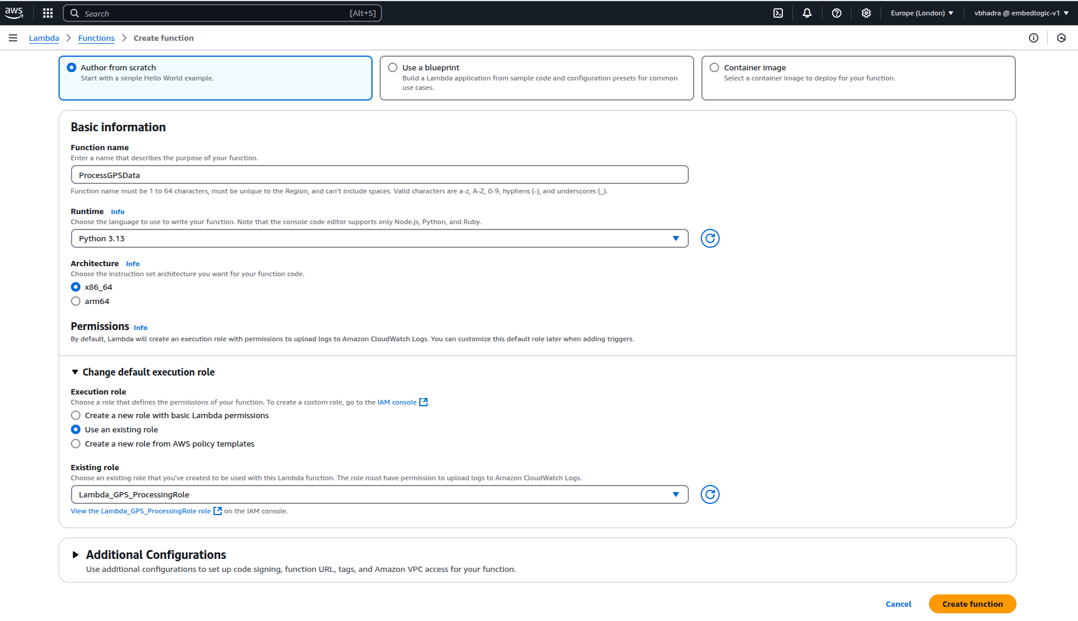Image resolution: width=1078 pixels, height=621 pixels.
Task: Open the Europe (London) region menu
Action: tap(921, 13)
